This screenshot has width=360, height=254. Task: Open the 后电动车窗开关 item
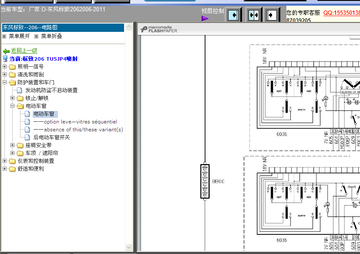coord(51,137)
